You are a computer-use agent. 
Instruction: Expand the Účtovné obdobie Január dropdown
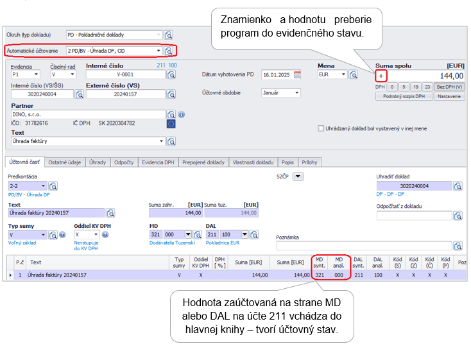[x=297, y=92]
